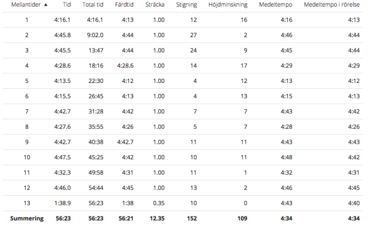Sort by Stigning column header

(x=186, y=5)
